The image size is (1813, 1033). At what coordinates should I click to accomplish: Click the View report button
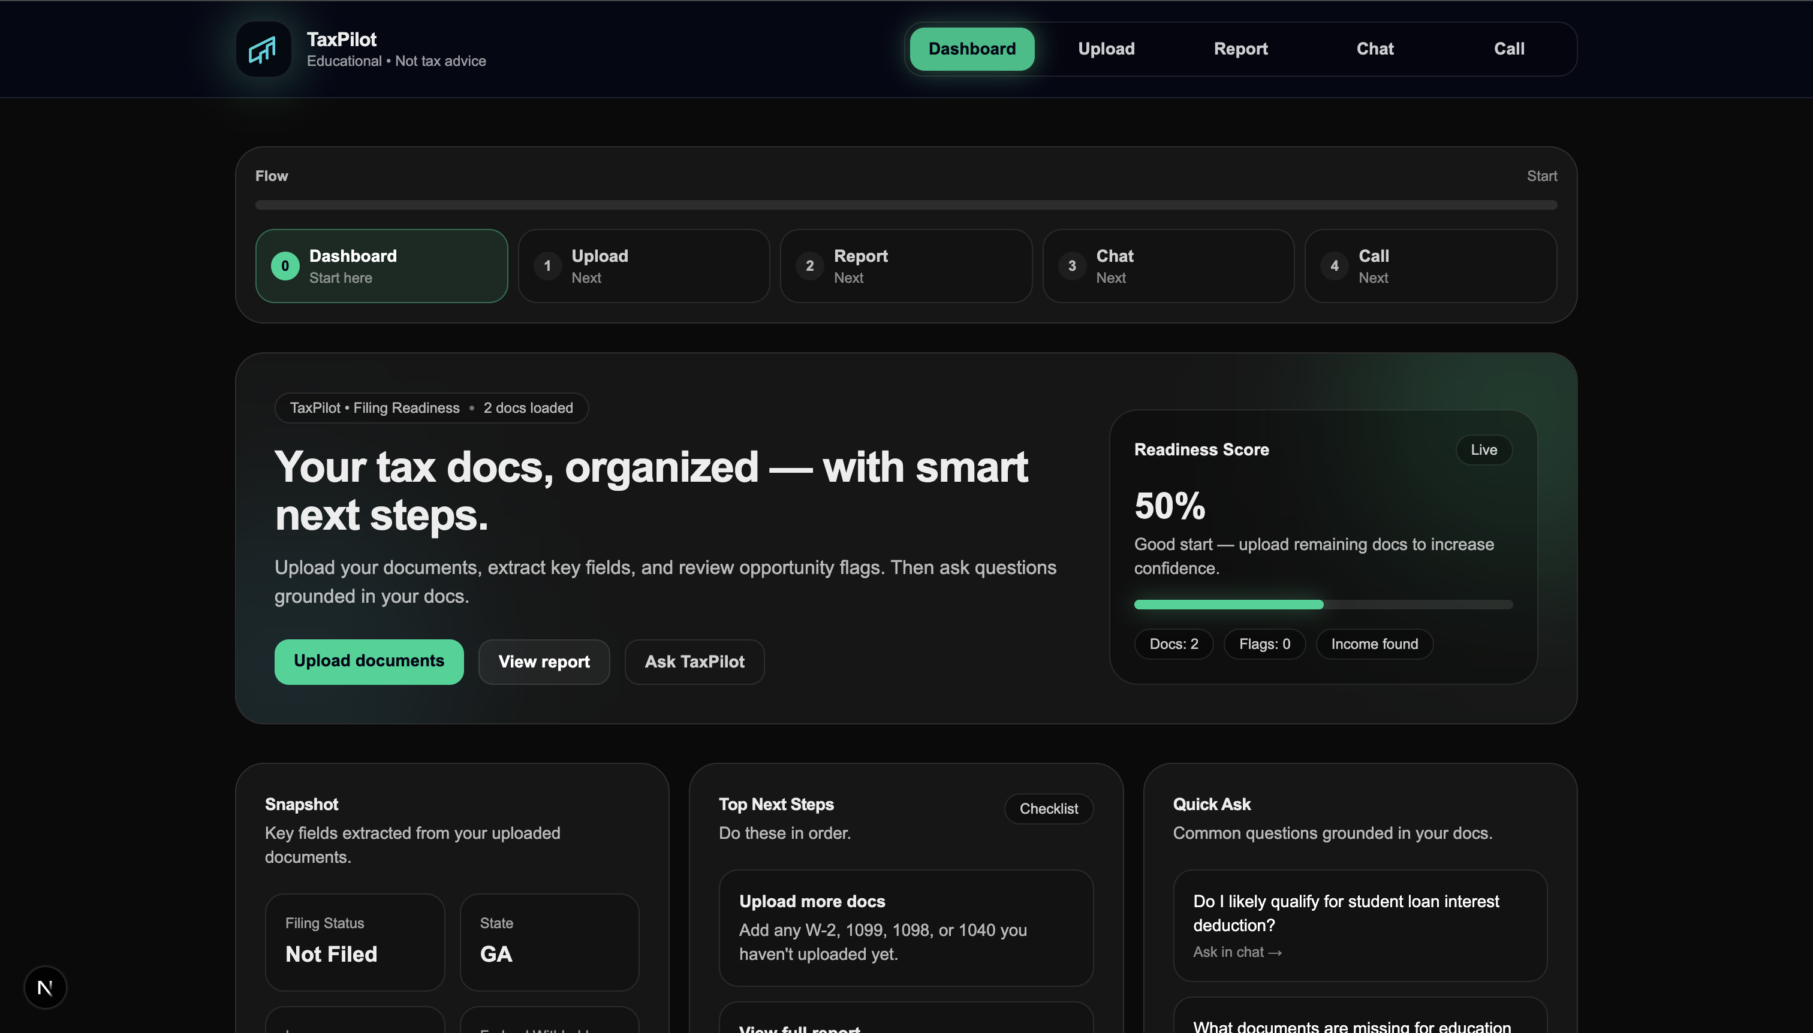[x=544, y=662]
